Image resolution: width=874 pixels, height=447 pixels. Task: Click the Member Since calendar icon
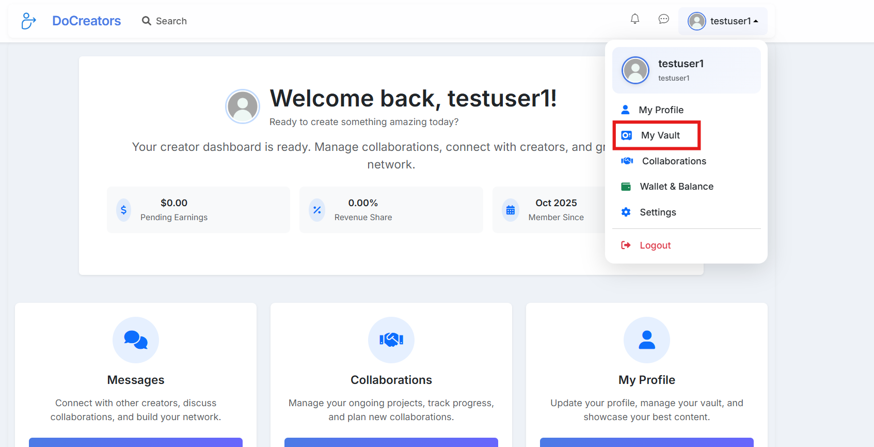(x=510, y=210)
